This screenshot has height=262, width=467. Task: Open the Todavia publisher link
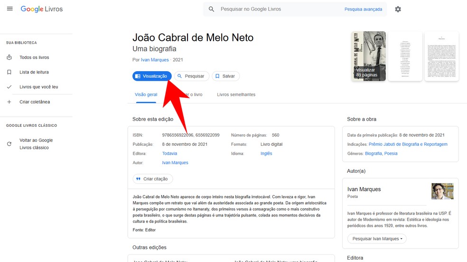[x=169, y=154]
